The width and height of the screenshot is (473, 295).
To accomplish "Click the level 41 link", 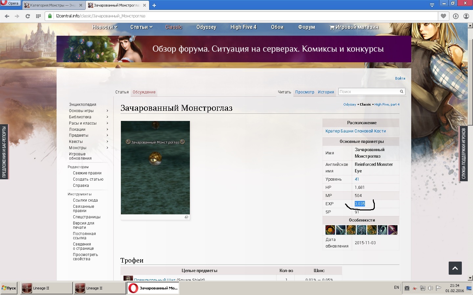I will (357, 179).
